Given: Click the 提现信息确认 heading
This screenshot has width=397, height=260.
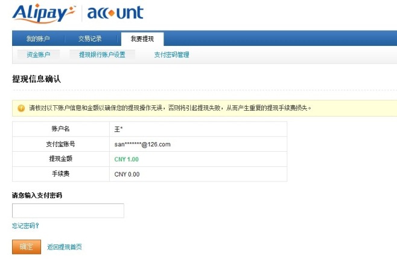Looking at the screenshot, I should (36, 79).
